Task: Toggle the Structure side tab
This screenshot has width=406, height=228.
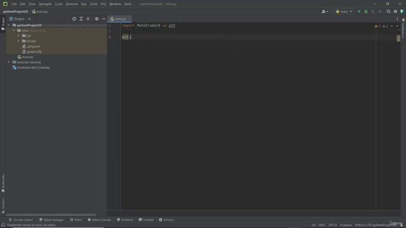Action: coord(3,205)
